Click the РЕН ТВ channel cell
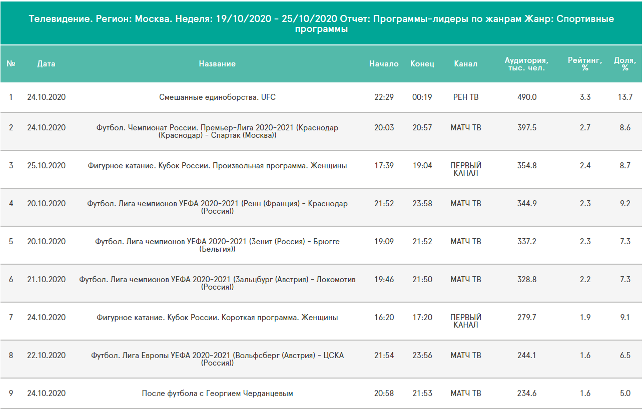This screenshot has height=409, width=644. [466, 97]
